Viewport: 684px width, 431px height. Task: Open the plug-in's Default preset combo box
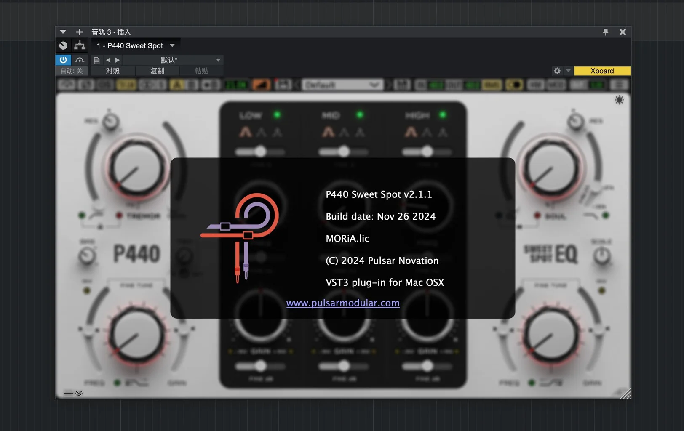point(342,85)
